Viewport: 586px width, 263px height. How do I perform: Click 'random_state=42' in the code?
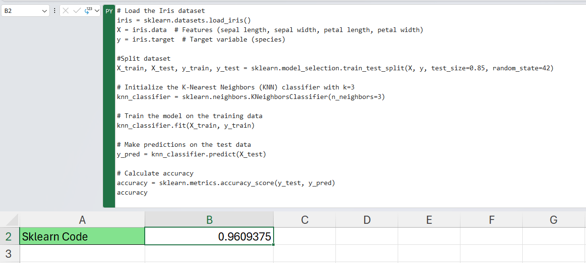[x=521, y=68]
